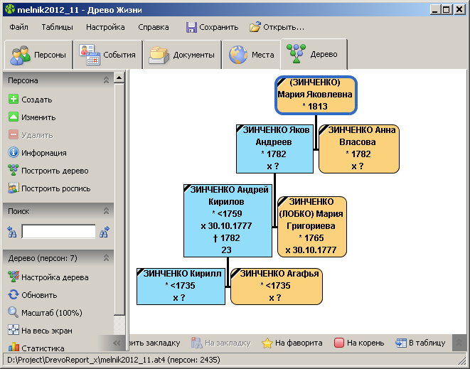470x369 pixels.
Task: Click the В таблицу button
Action: coord(420,343)
